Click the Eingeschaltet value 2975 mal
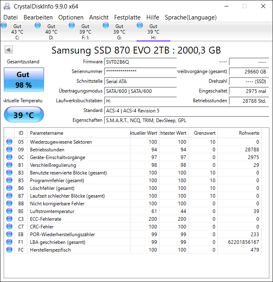Screen dimensions: 273x282 tap(249, 91)
